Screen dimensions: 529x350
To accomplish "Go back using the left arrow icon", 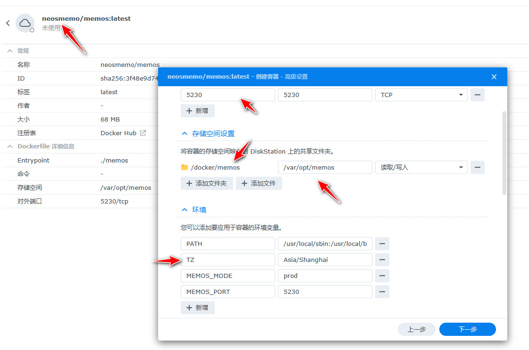I will (x=8, y=23).
